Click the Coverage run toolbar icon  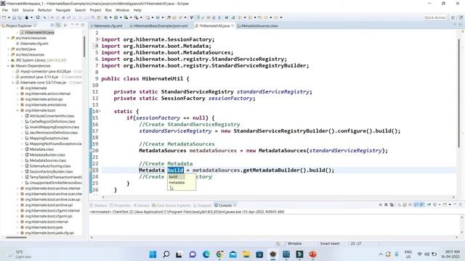pyautogui.click(x=126, y=17)
